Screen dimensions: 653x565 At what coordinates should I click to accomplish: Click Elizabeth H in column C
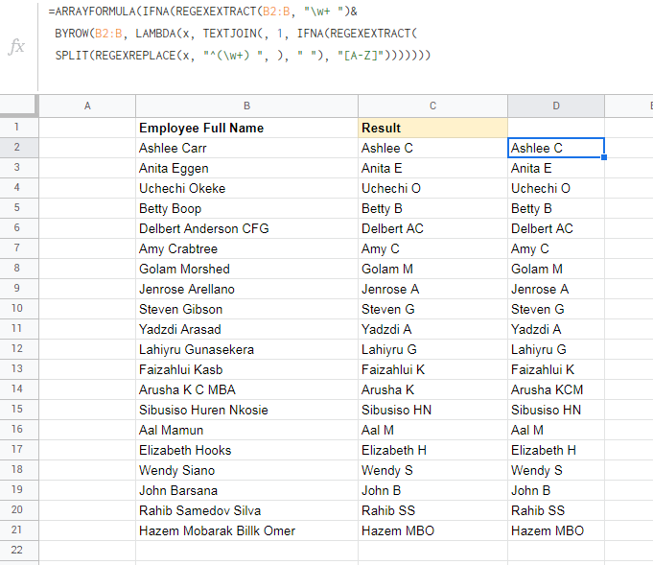433,450
